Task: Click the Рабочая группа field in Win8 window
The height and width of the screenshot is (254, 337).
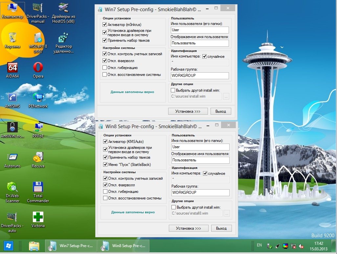Action: pos(200,193)
